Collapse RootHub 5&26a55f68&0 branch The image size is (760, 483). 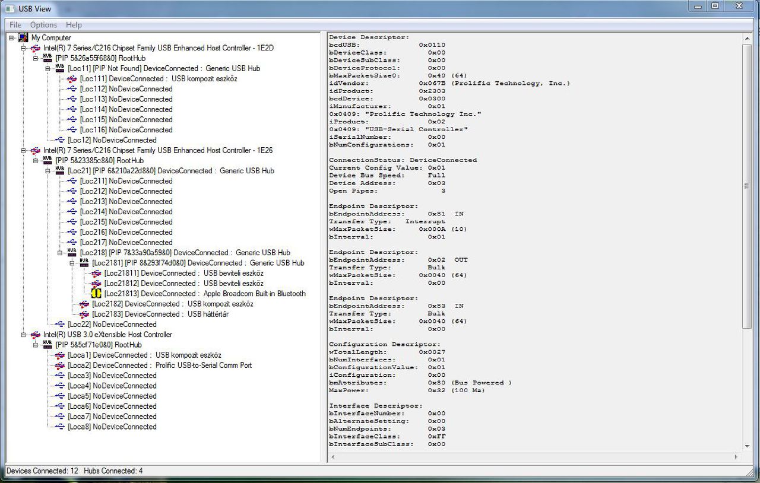pyautogui.click(x=36, y=58)
